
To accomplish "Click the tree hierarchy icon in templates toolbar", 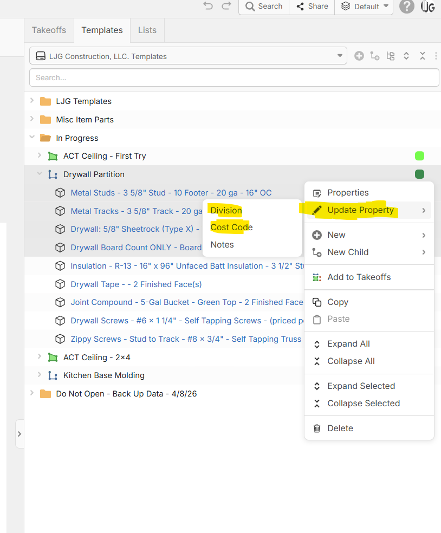I will click(390, 56).
